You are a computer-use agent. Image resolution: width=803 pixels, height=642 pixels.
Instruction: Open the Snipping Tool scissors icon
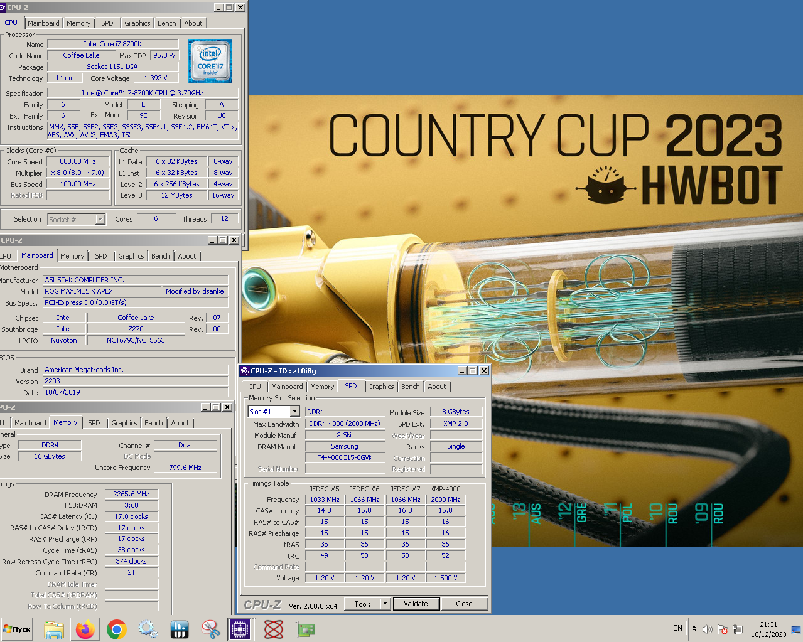pos(211,629)
